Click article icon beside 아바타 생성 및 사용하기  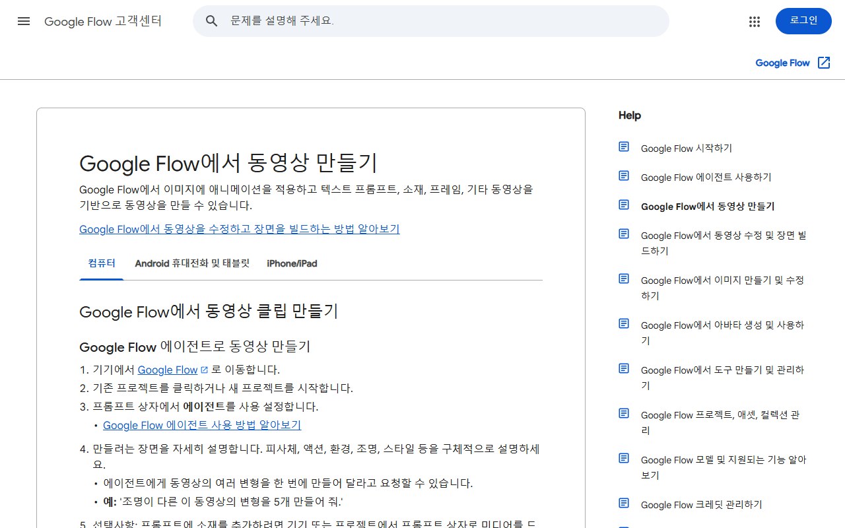pos(624,323)
